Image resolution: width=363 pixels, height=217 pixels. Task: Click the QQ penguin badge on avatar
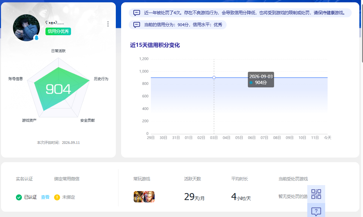(x=36, y=38)
